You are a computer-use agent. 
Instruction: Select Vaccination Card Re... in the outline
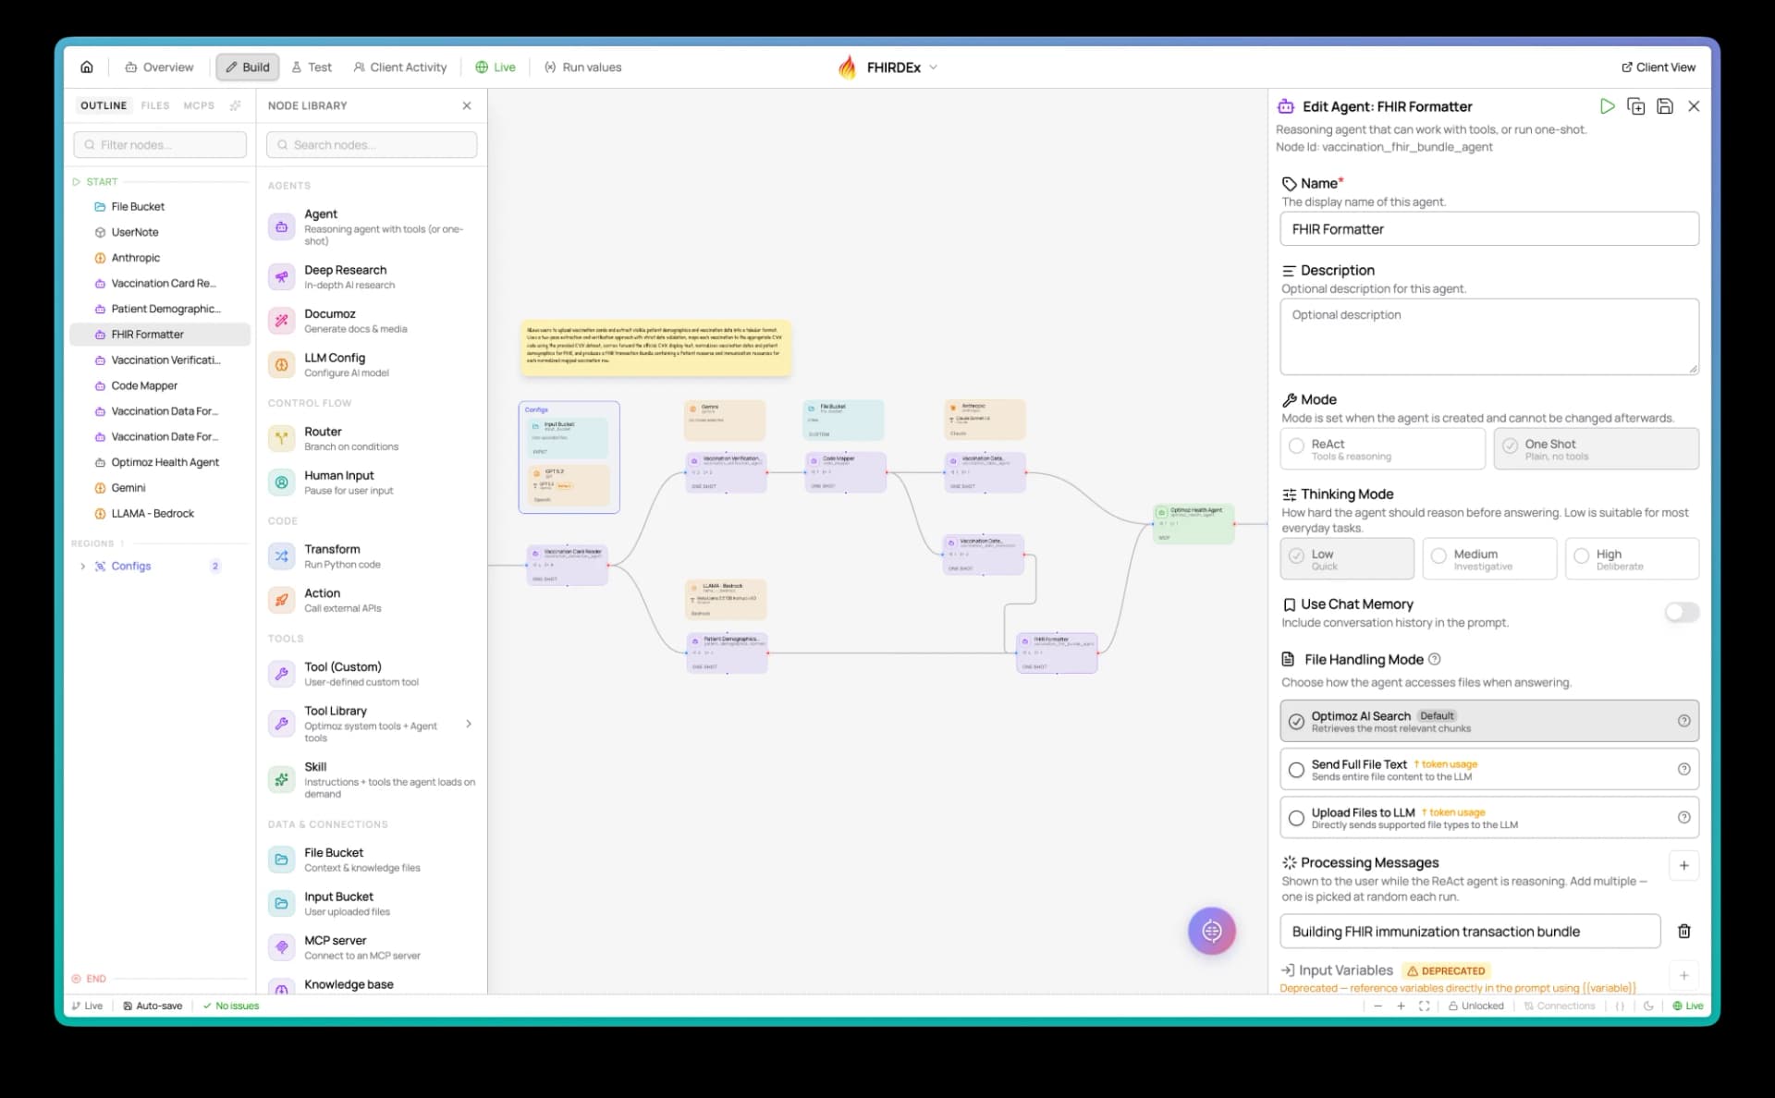click(x=160, y=283)
